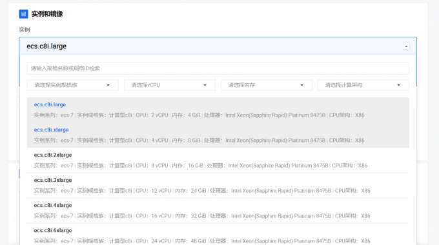Viewport: 439px width, 245px height.
Task: Collapse the ecs.c8i.large instance selector arrow
Action: [x=406, y=46]
